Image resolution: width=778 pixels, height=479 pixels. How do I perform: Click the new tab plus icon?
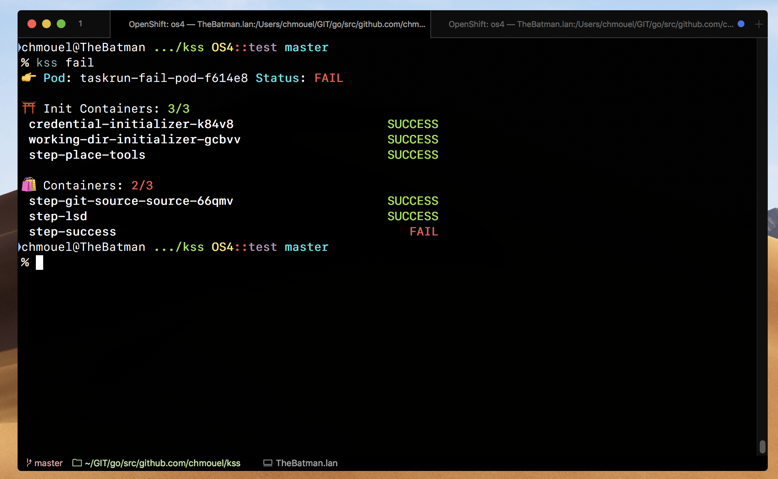tap(759, 24)
